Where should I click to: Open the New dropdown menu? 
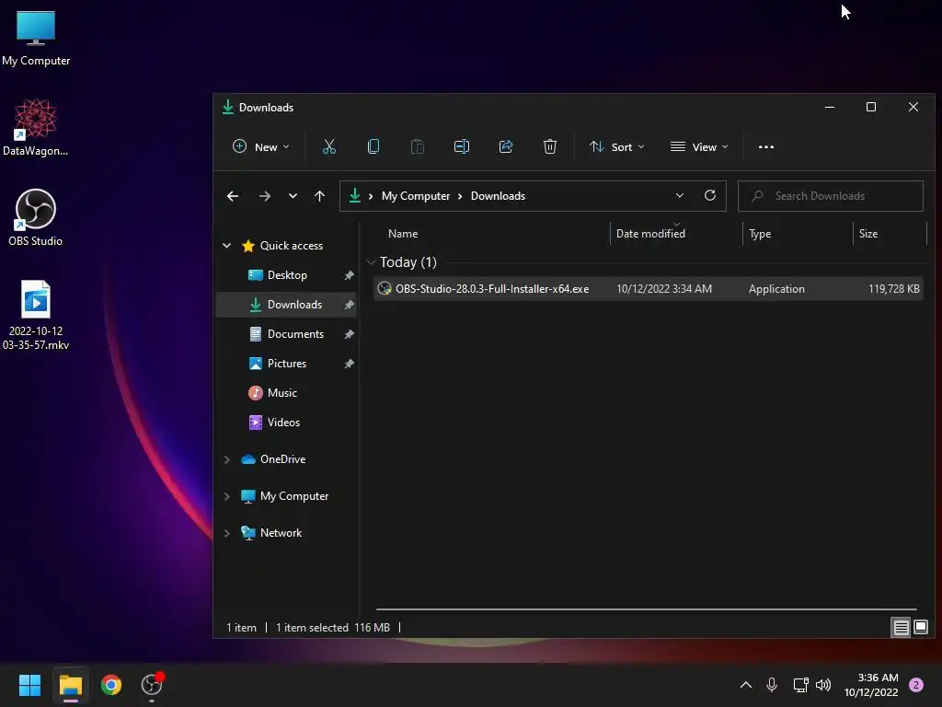[x=261, y=146]
